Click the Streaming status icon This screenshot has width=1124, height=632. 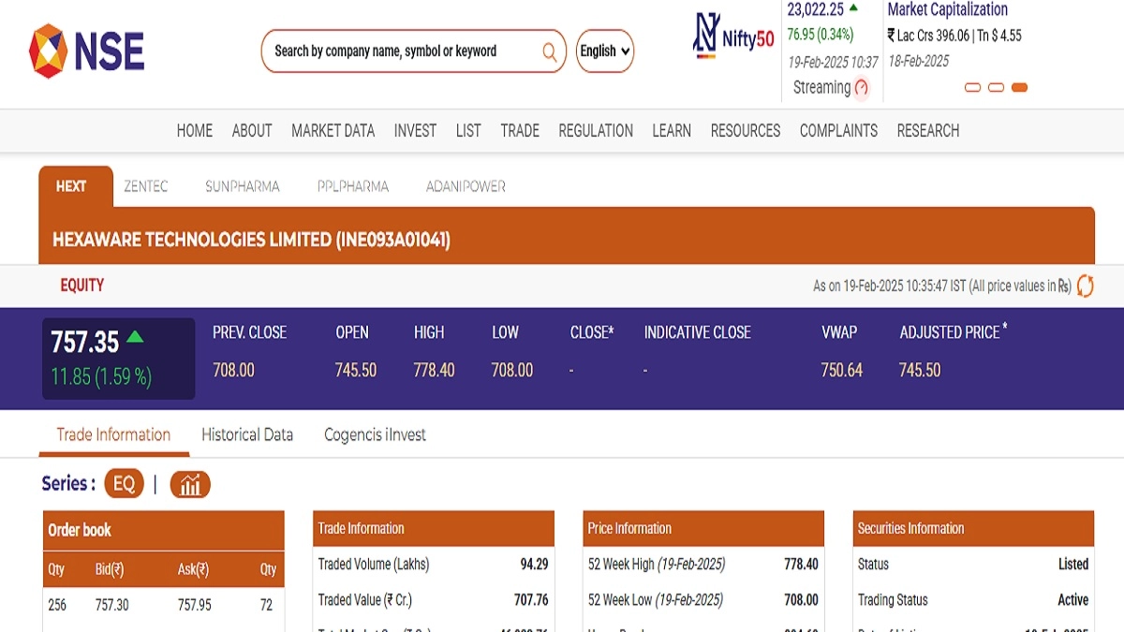[x=862, y=88]
